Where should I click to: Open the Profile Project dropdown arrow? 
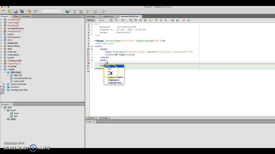(106, 12)
